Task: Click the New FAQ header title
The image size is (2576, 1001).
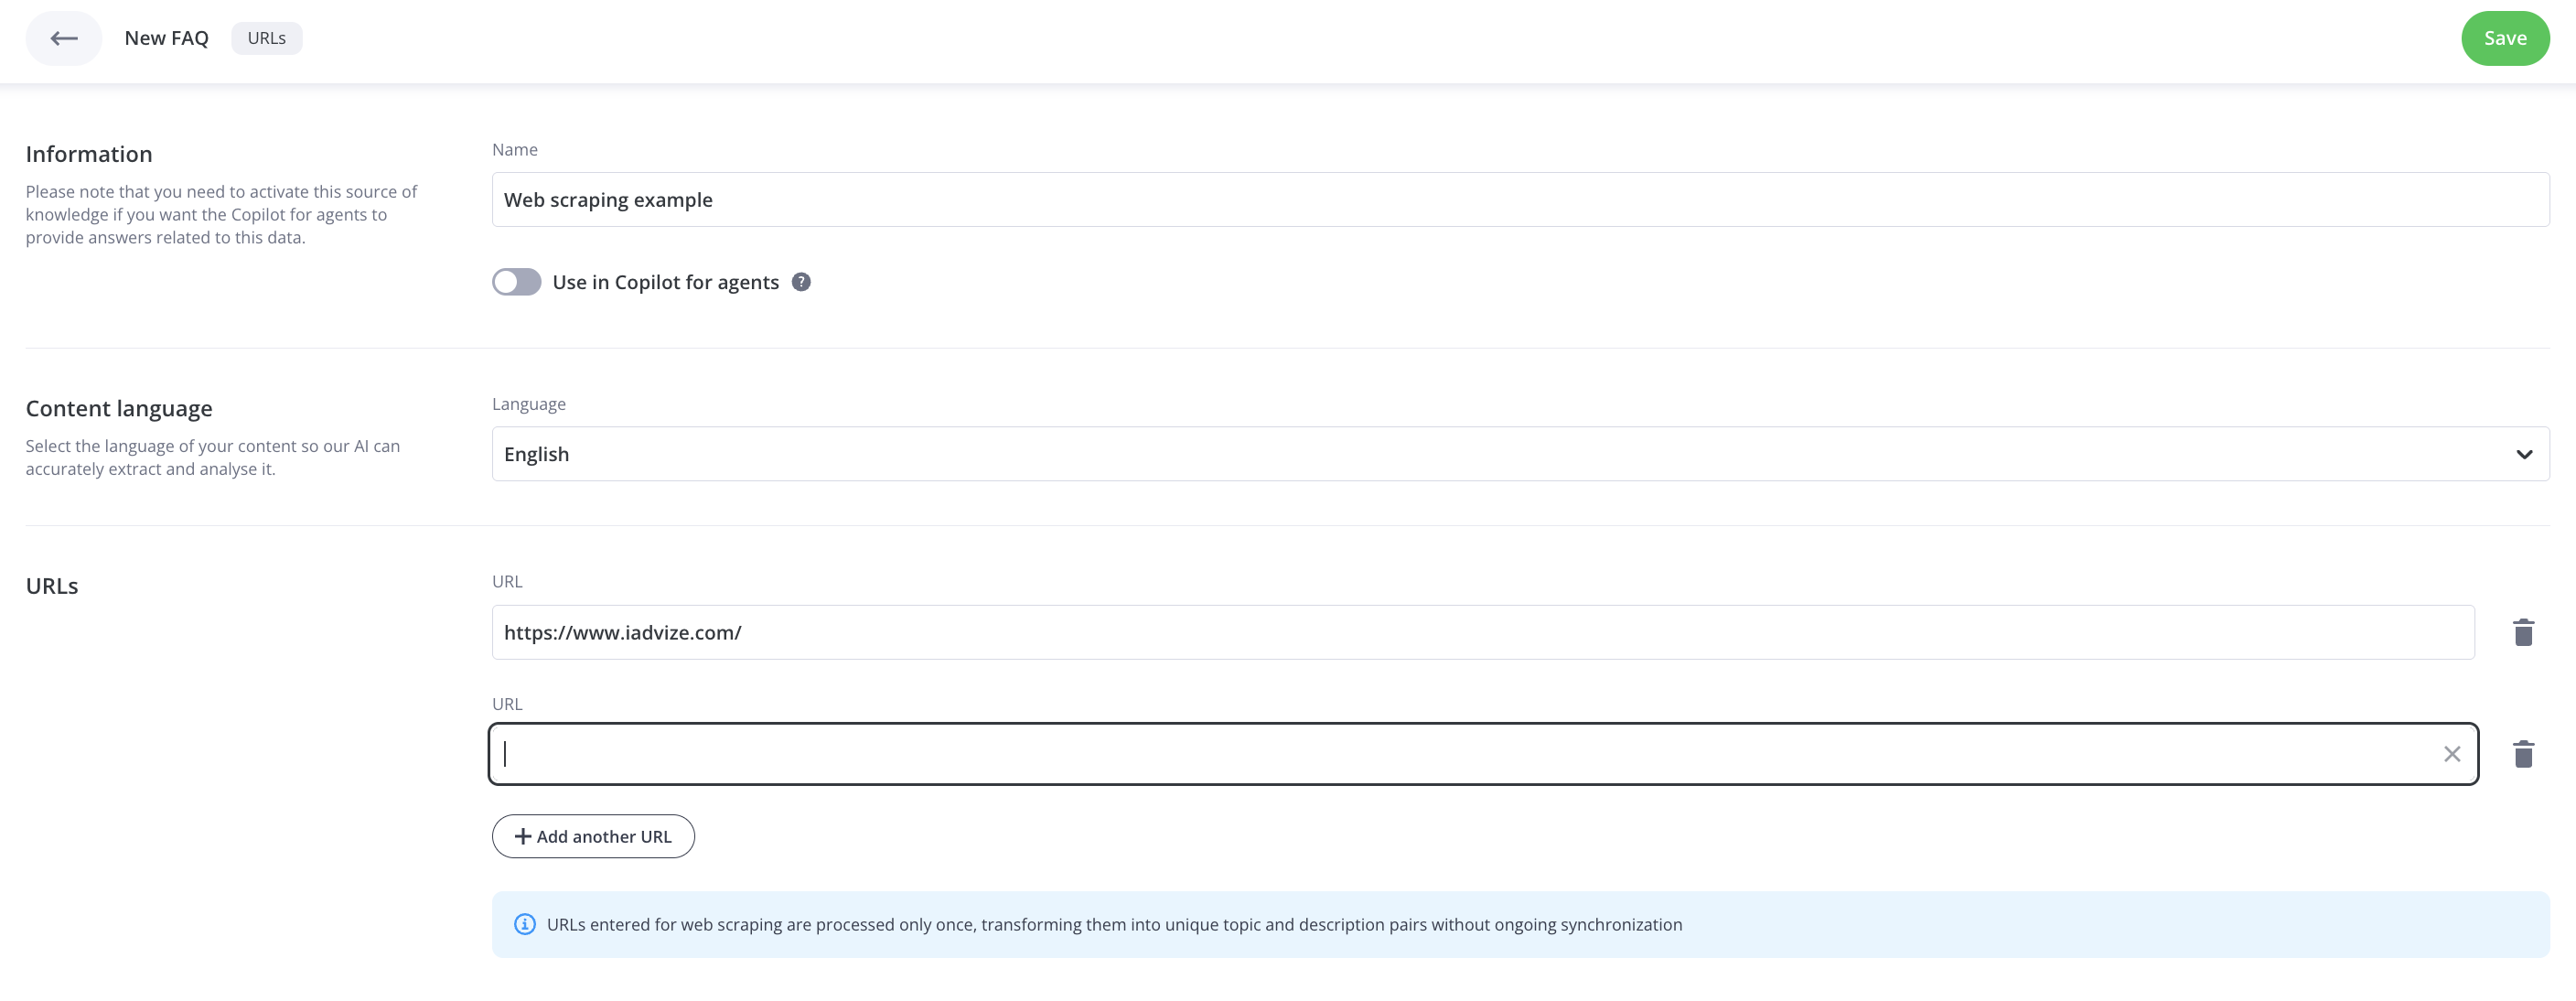Action: (166, 38)
